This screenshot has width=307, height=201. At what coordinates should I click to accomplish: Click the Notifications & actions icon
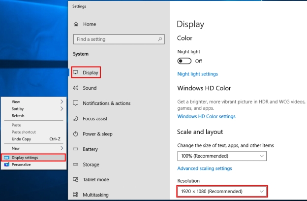point(76,103)
